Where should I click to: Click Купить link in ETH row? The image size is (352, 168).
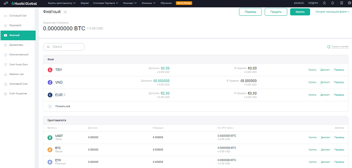pos(312,162)
